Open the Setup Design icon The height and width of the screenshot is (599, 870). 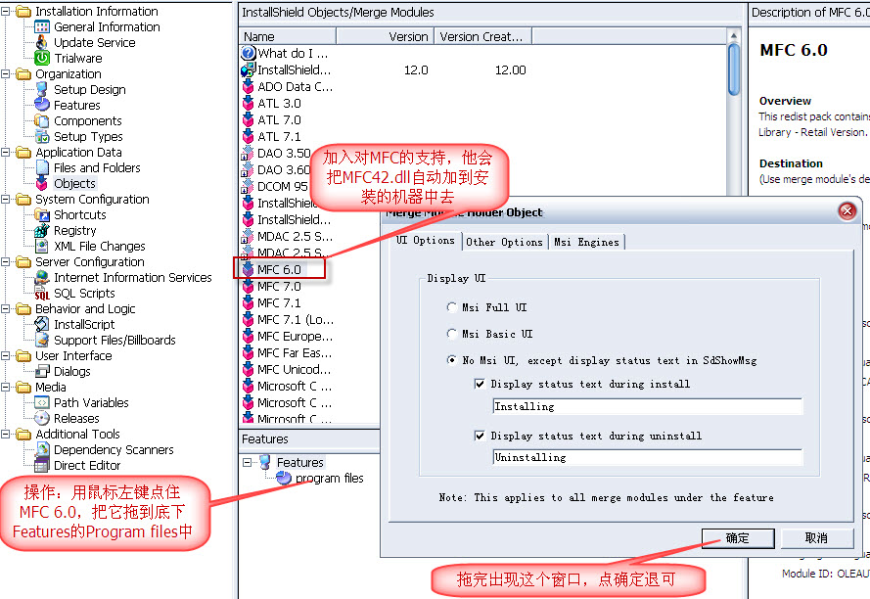click(42, 89)
